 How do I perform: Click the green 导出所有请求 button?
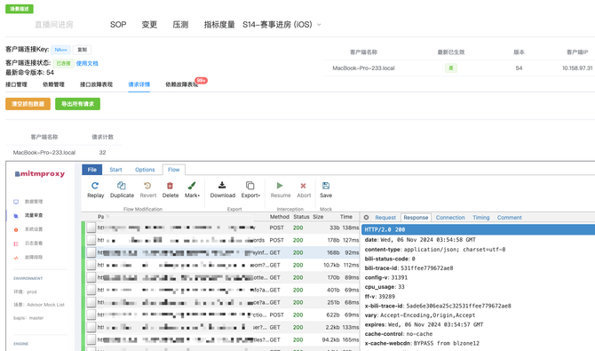coord(77,104)
